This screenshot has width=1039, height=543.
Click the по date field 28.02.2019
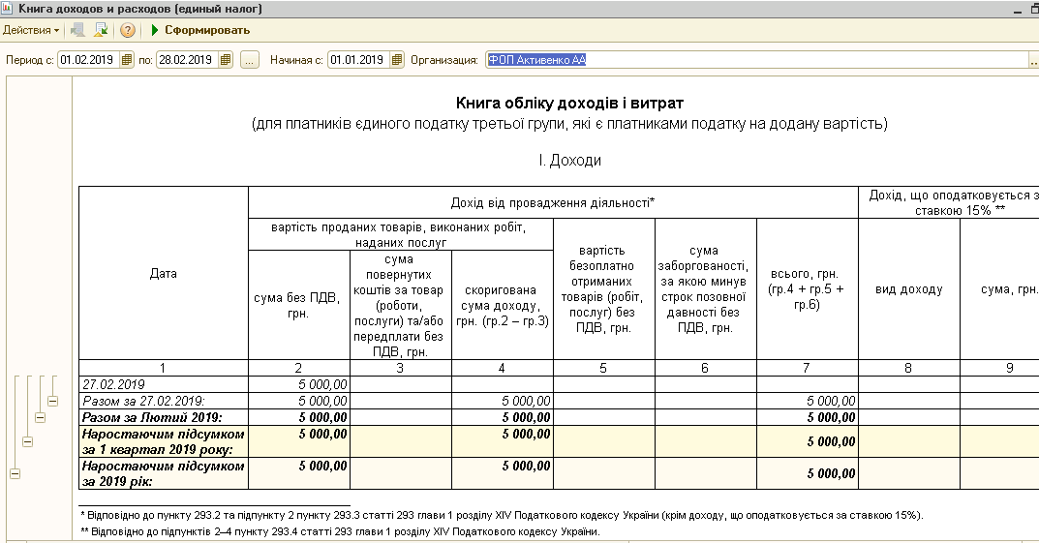pyautogui.click(x=188, y=60)
